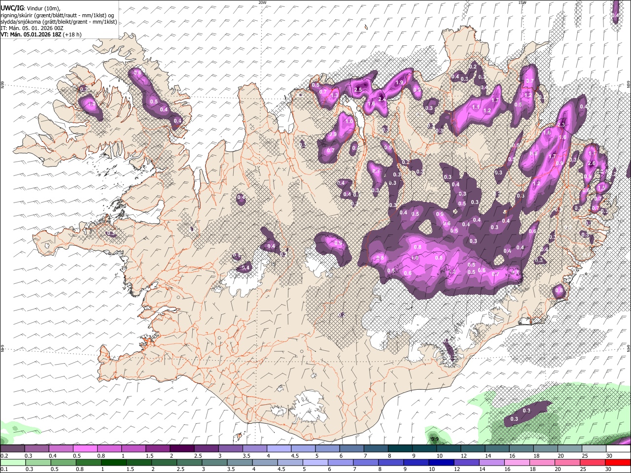Click the snow legend swatch between 1.5 and 2
Viewport: 631px width, 473px height.
pos(157,448)
